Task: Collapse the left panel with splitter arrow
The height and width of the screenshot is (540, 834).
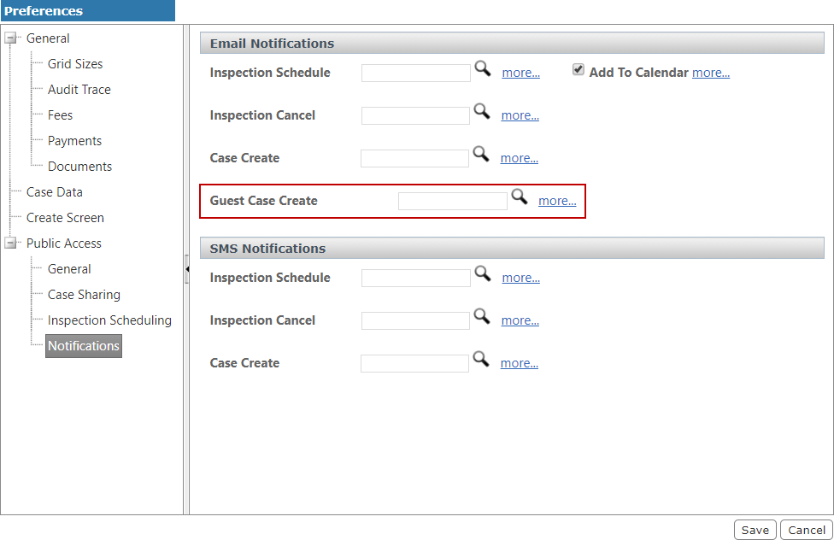Action: point(186,269)
